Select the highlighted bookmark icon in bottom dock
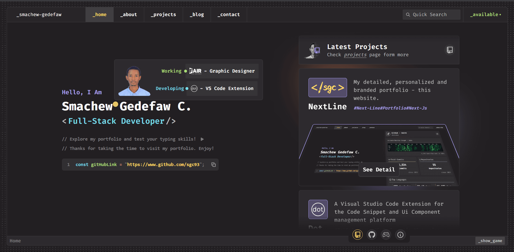514x252 pixels. tap(357, 235)
